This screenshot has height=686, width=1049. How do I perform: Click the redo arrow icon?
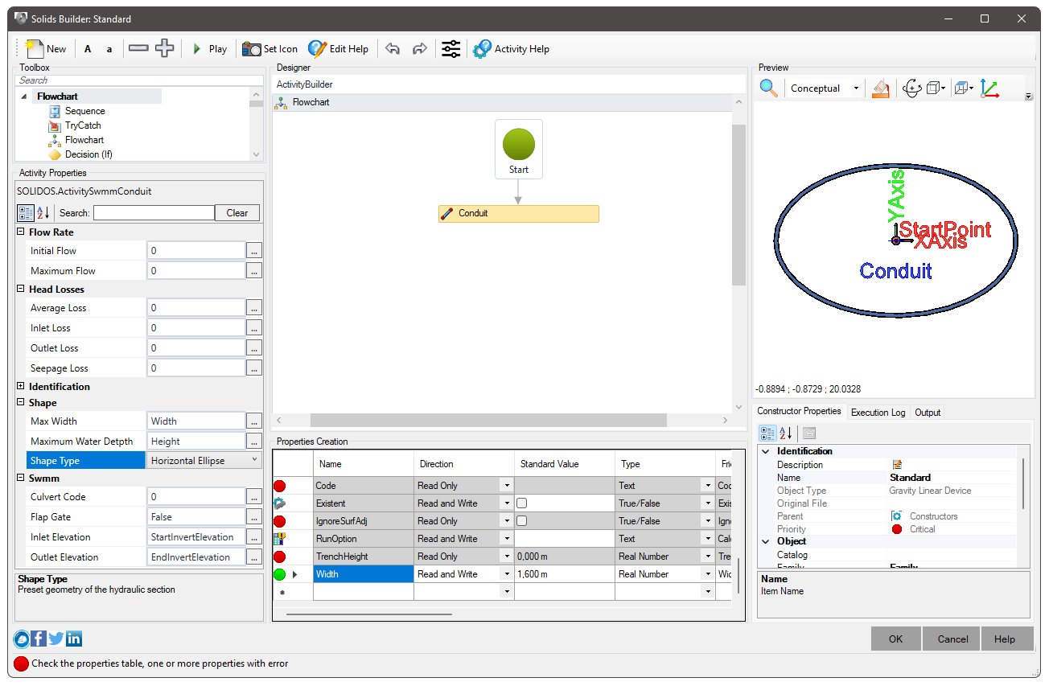[x=419, y=49]
